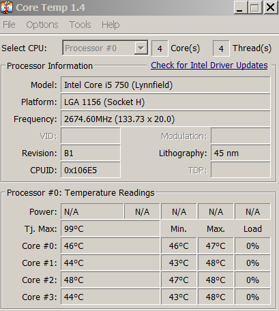The height and width of the screenshot is (311, 279).
Task: Click the Select CPU label
Action: [24, 48]
